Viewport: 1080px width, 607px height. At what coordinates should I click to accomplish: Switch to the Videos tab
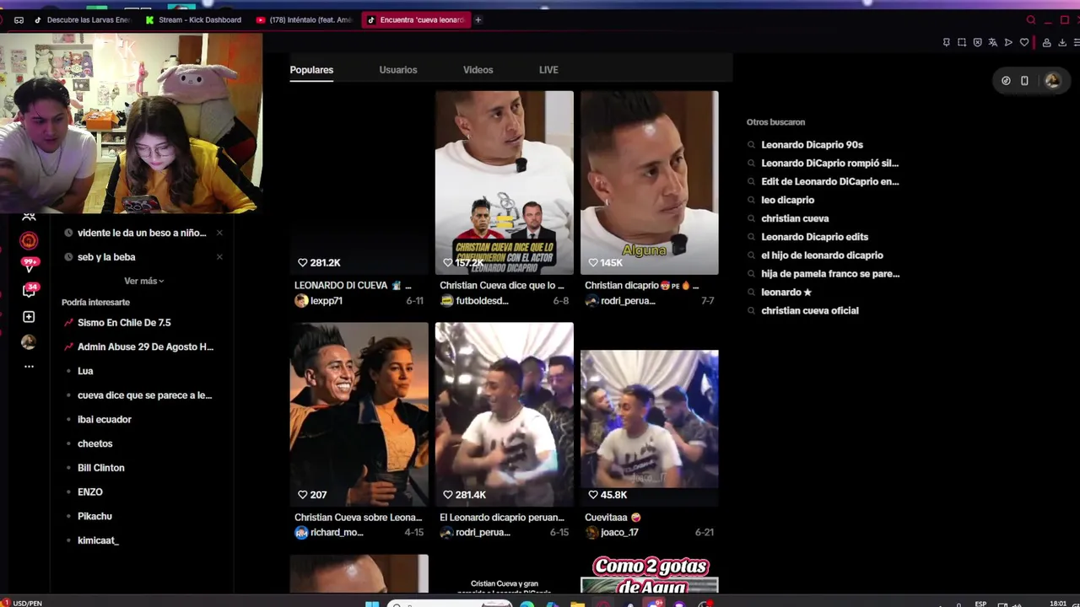coord(478,70)
